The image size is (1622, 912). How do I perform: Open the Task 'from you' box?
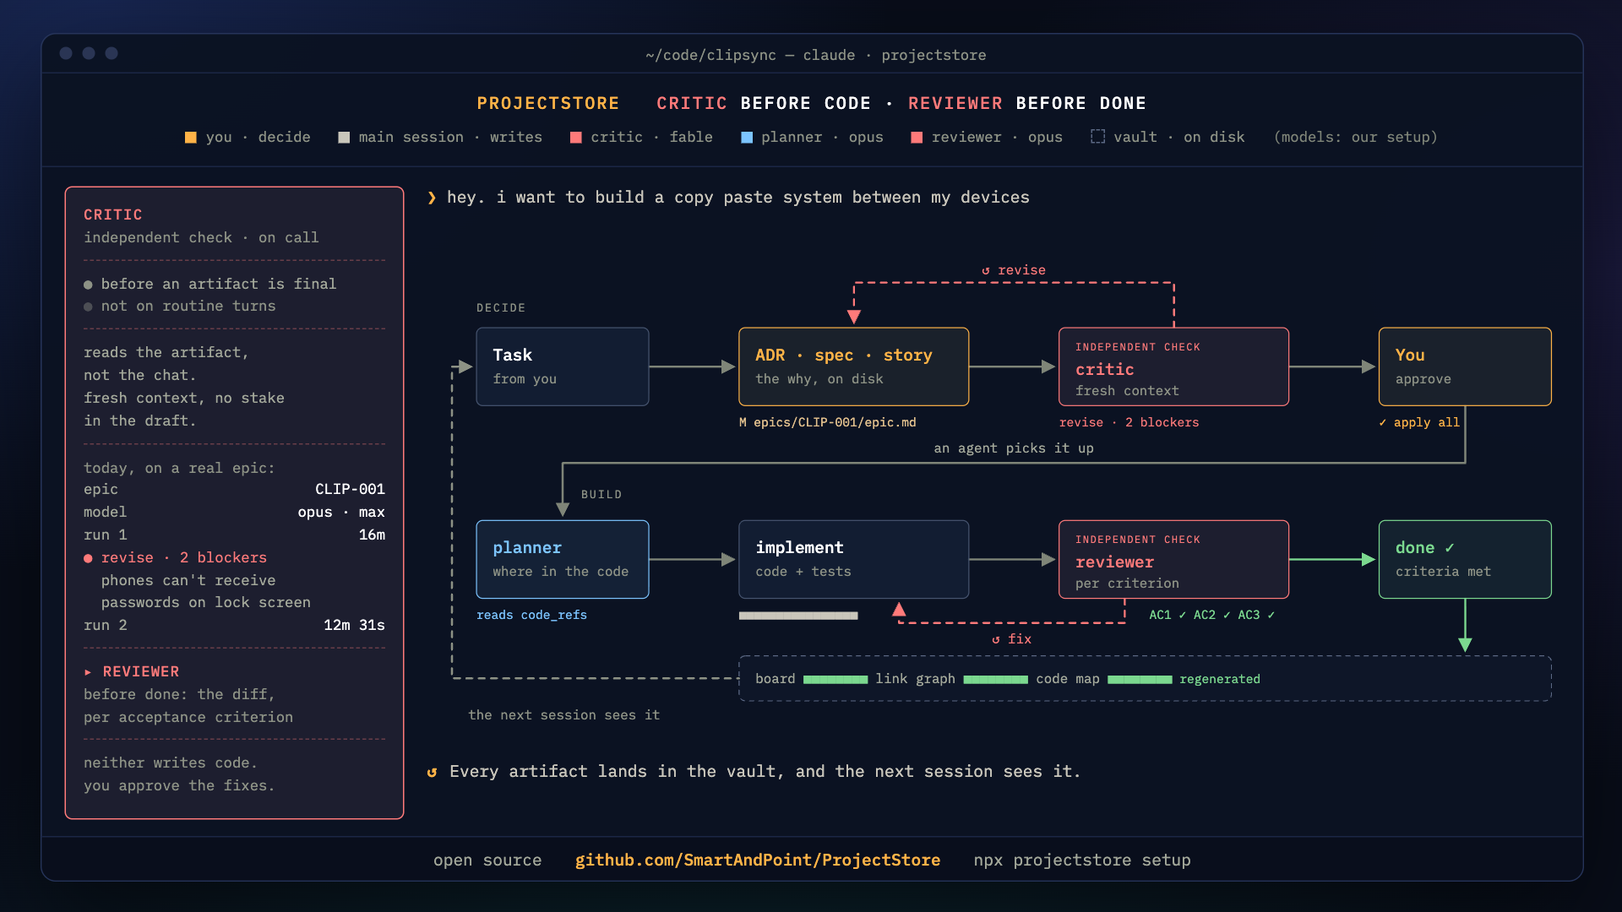click(563, 366)
